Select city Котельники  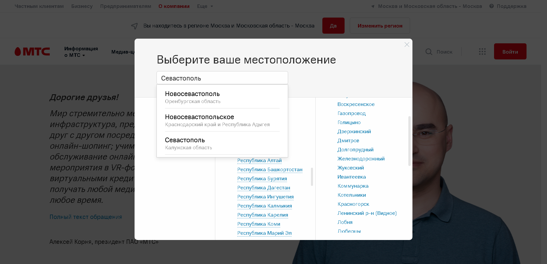click(x=352, y=195)
